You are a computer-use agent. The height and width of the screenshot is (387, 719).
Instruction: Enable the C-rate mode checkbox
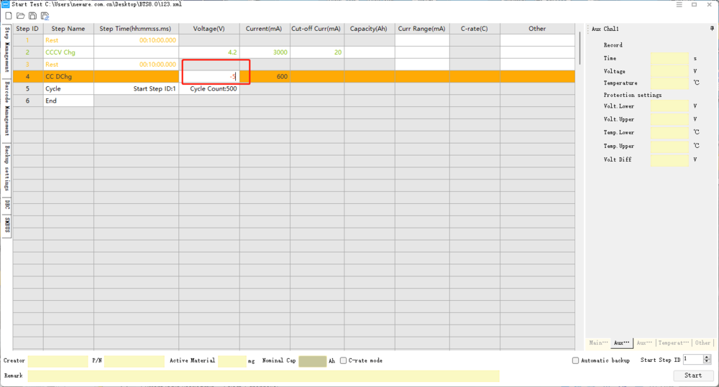[x=344, y=360]
